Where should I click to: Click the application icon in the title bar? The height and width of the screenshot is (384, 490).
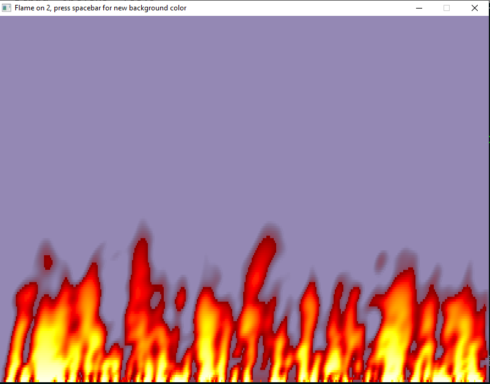tap(7, 8)
